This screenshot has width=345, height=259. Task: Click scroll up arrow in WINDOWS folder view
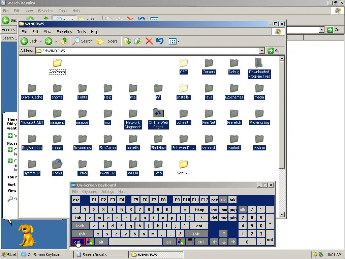(x=282, y=59)
